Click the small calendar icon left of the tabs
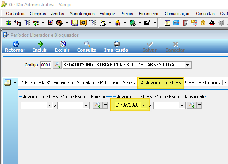This screenshot has width=228, height=164. coord(7,82)
